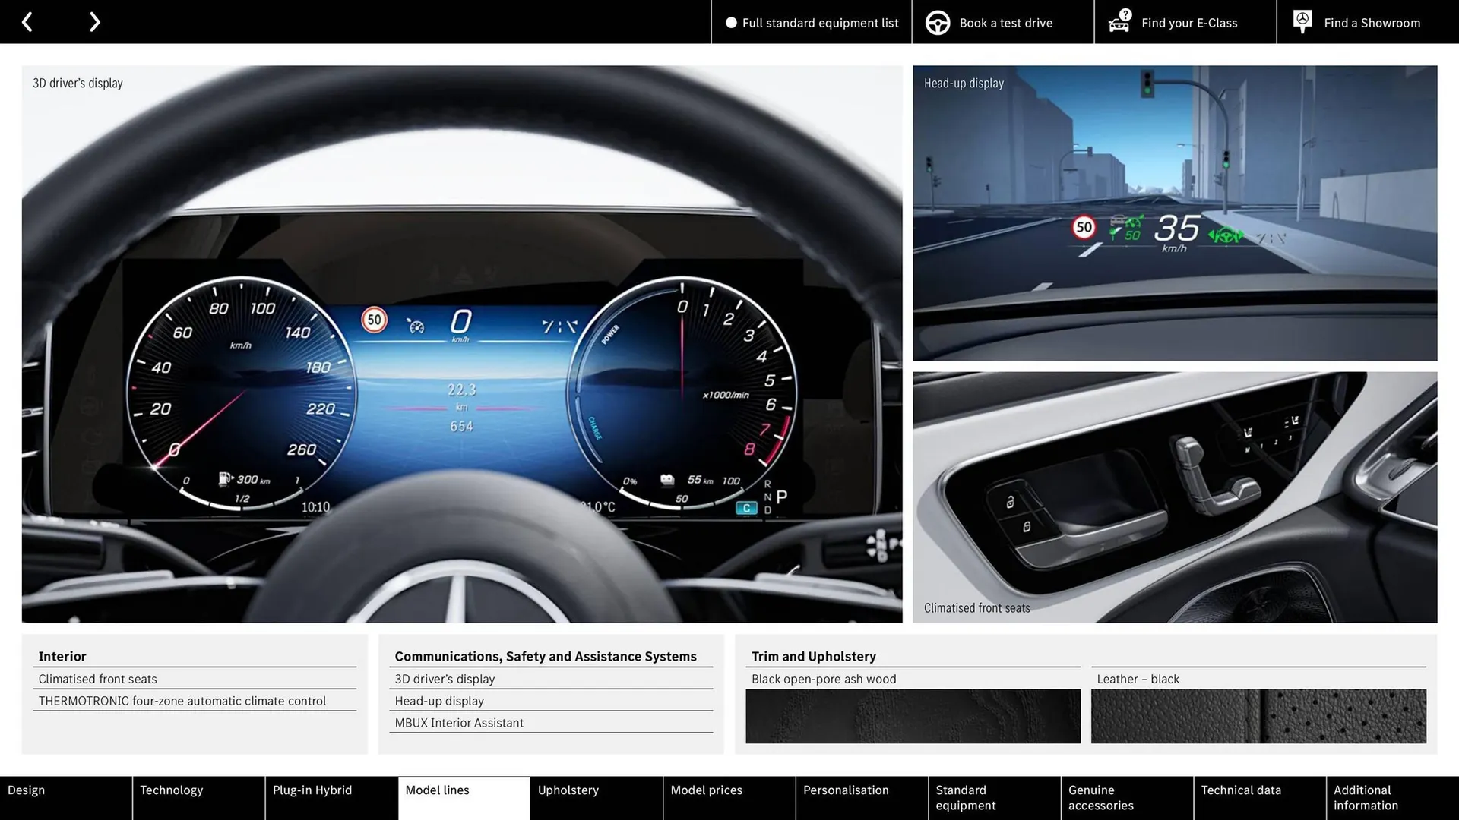Select the Plug-in Hybrid tab

(x=331, y=798)
